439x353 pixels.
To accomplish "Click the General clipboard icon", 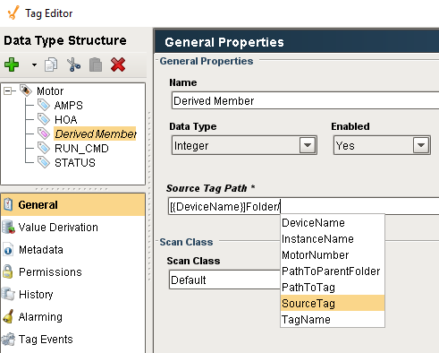I will click(x=8, y=204).
